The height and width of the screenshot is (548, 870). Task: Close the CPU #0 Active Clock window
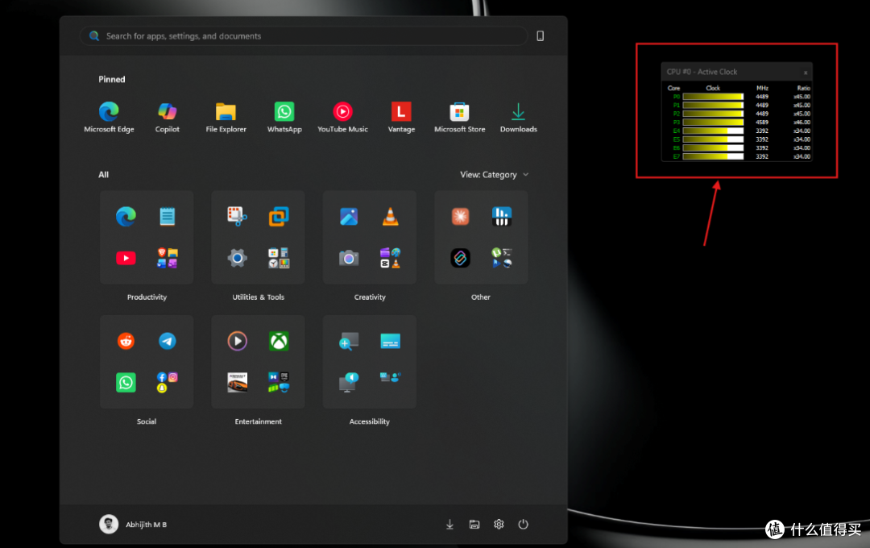point(805,73)
